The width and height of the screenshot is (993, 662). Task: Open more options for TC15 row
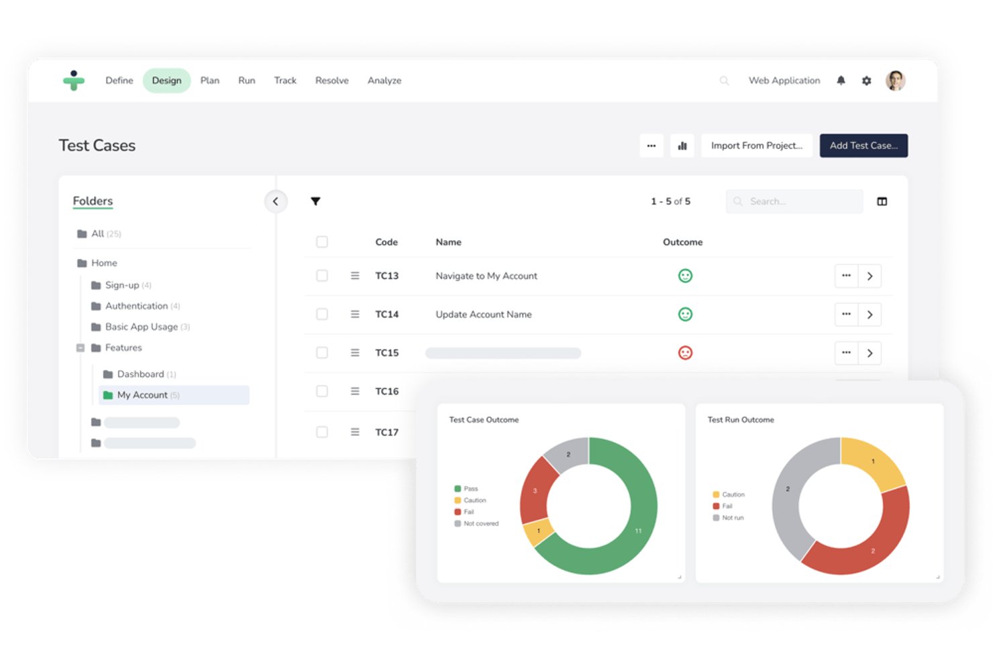pyautogui.click(x=846, y=353)
